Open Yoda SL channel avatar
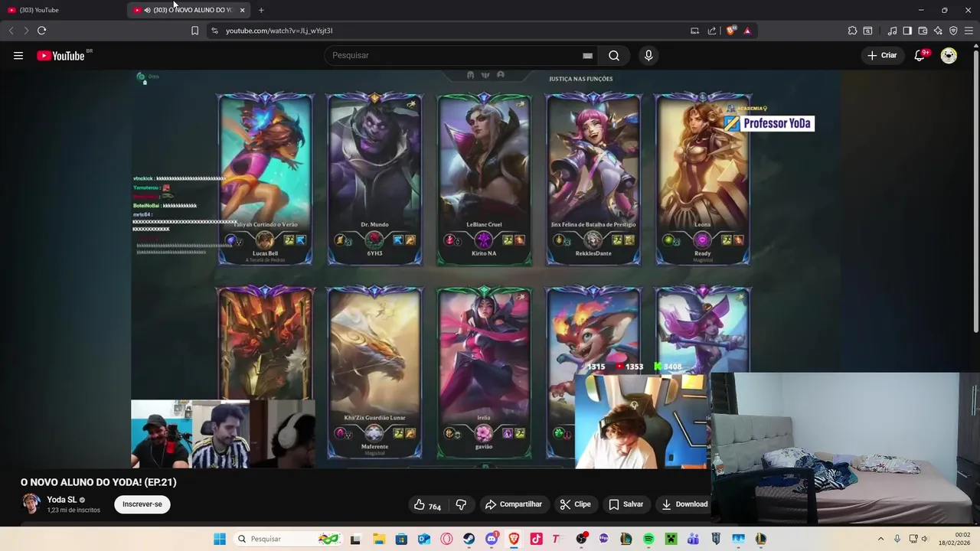 click(x=31, y=504)
